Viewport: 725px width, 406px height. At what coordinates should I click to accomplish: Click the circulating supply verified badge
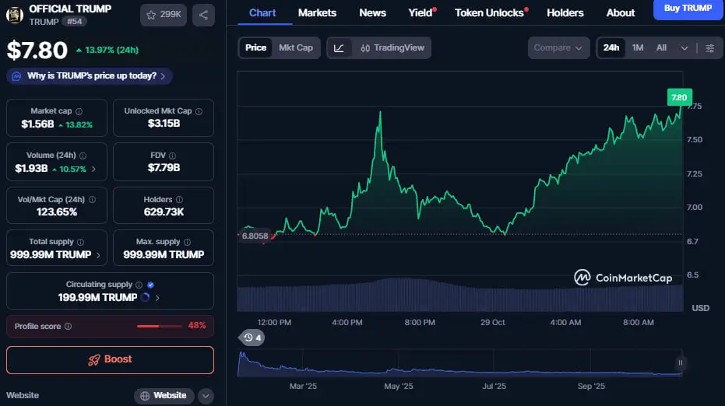pos(150,285)
